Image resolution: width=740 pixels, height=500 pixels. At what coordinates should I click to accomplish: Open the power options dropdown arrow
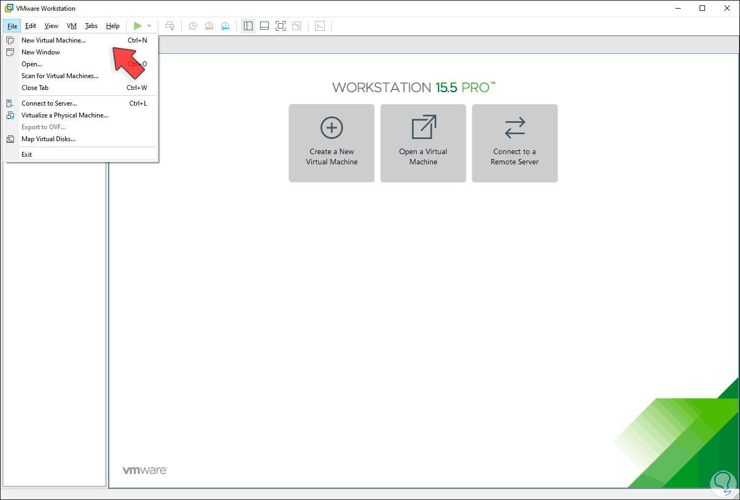149,26
